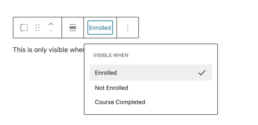The height and width of the screenshot is (125, 258).
Task: Click the paragraph text "This is only visible"
Action: [x=40, y=50]
